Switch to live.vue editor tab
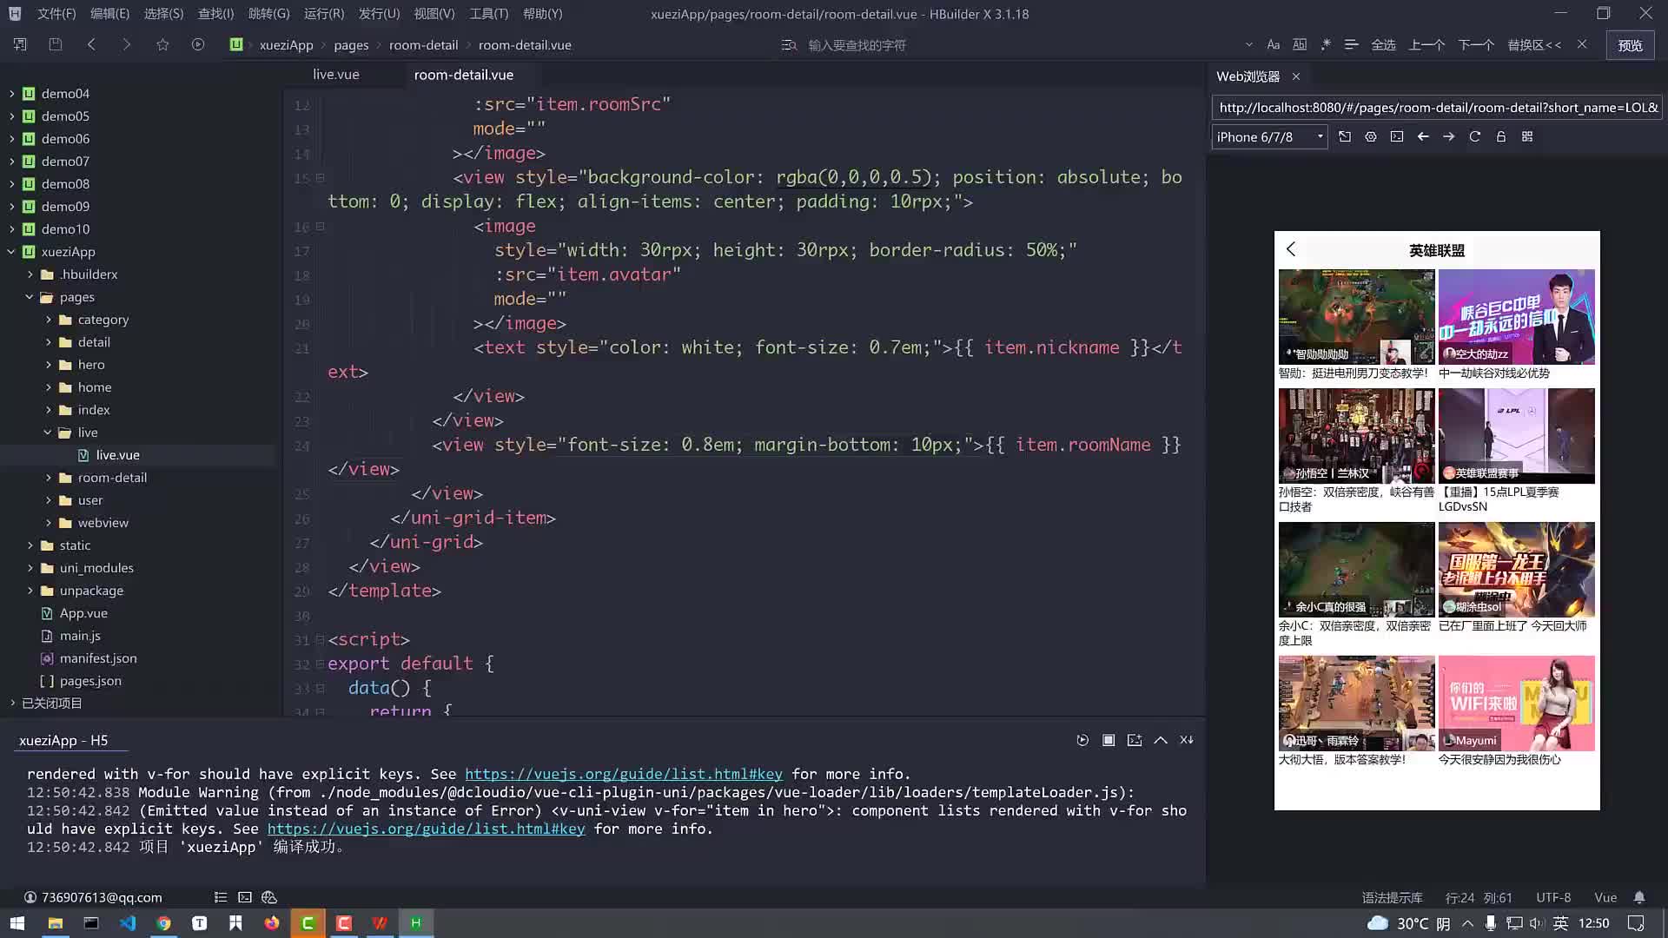 point(336,75)
